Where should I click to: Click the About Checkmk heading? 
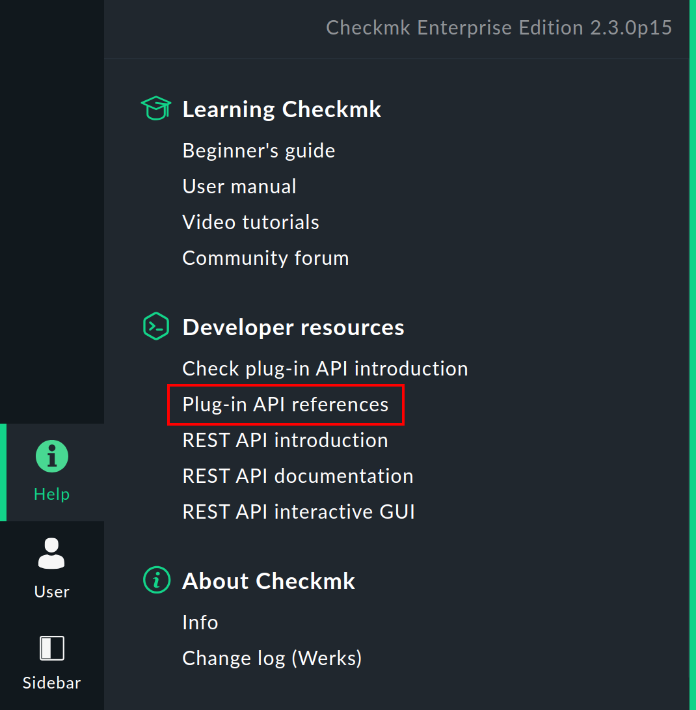pyautogui.click(x=269, y=581)
